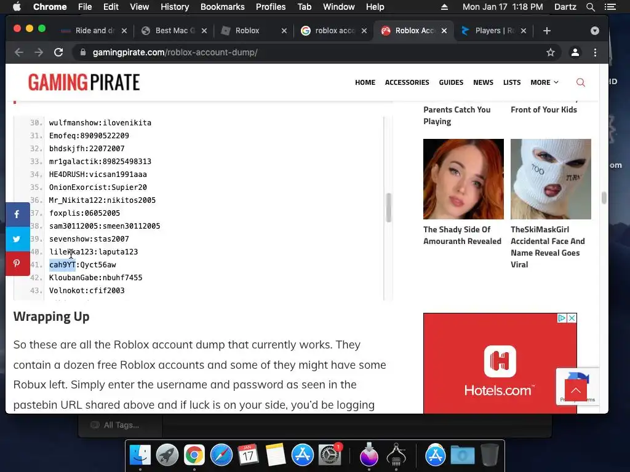630x472 pixels.
Task: Click 'All Tags...' in the background window
Action: 121,425
